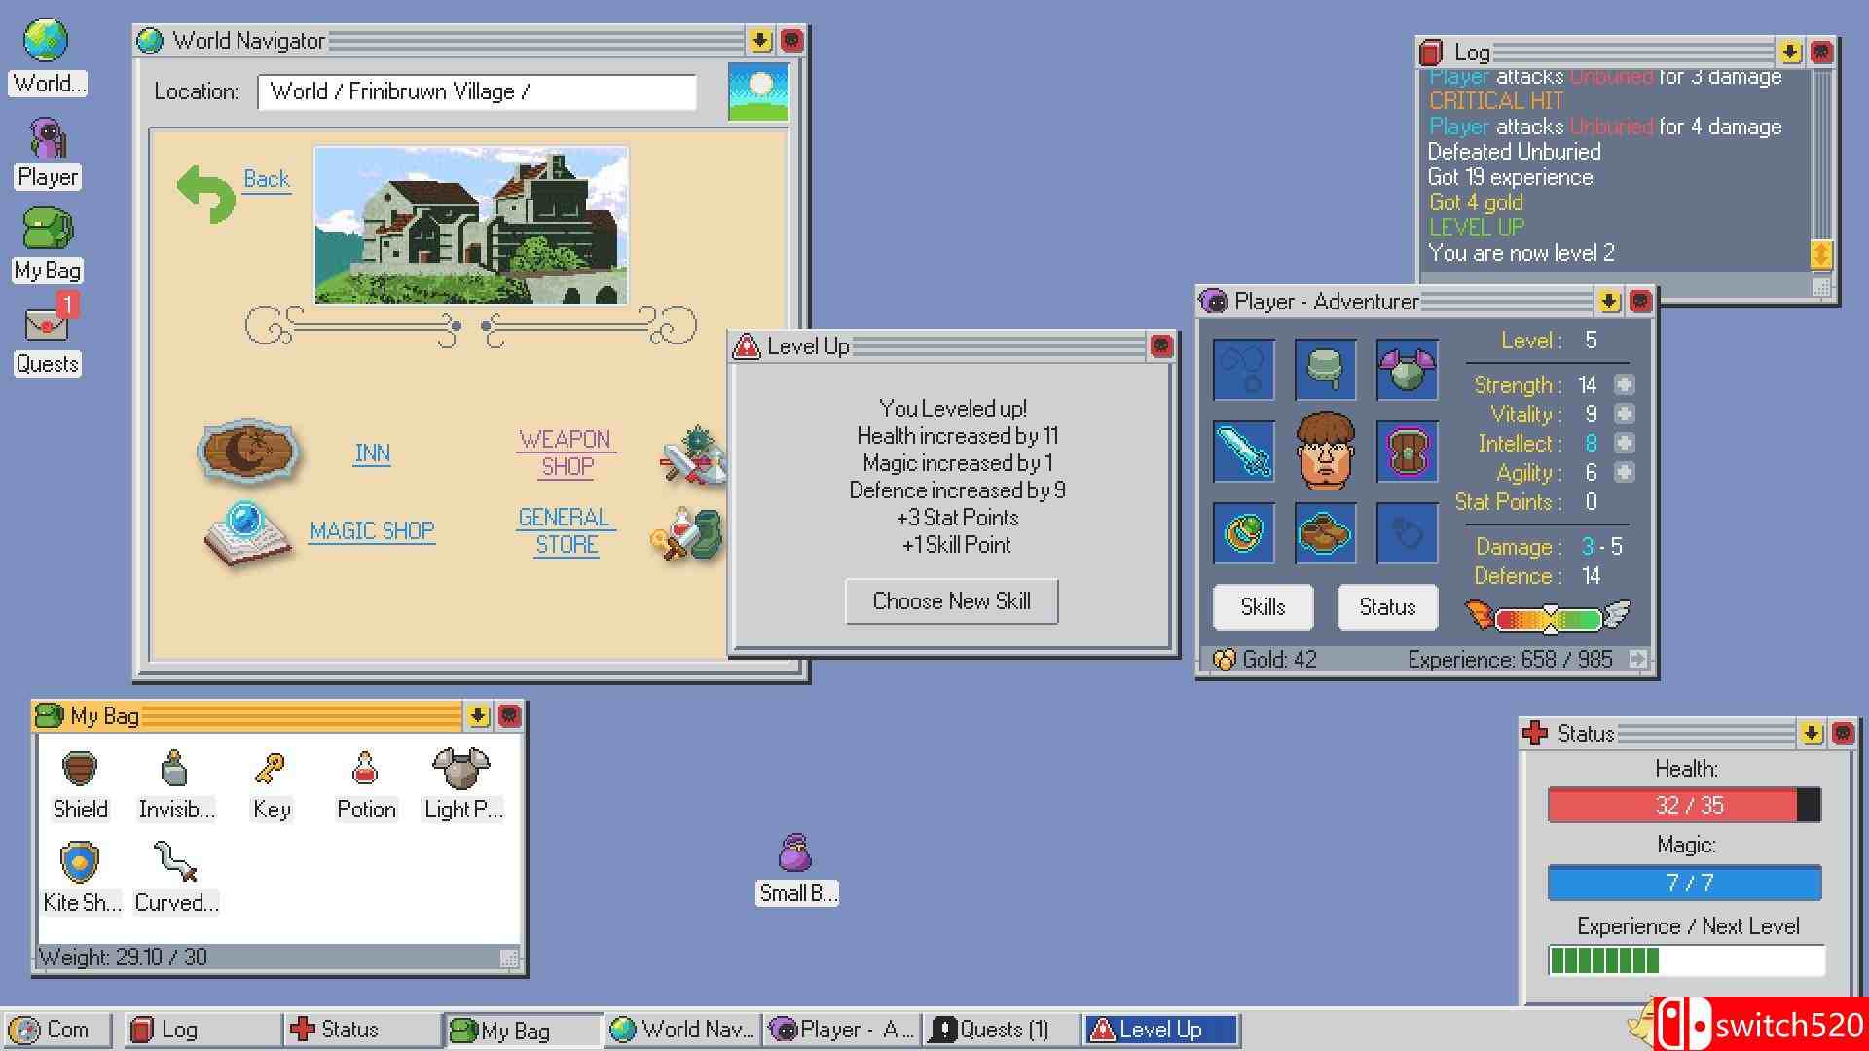
Task: Switch to Quests (1) taskbar tab
Action: 1003,1030
